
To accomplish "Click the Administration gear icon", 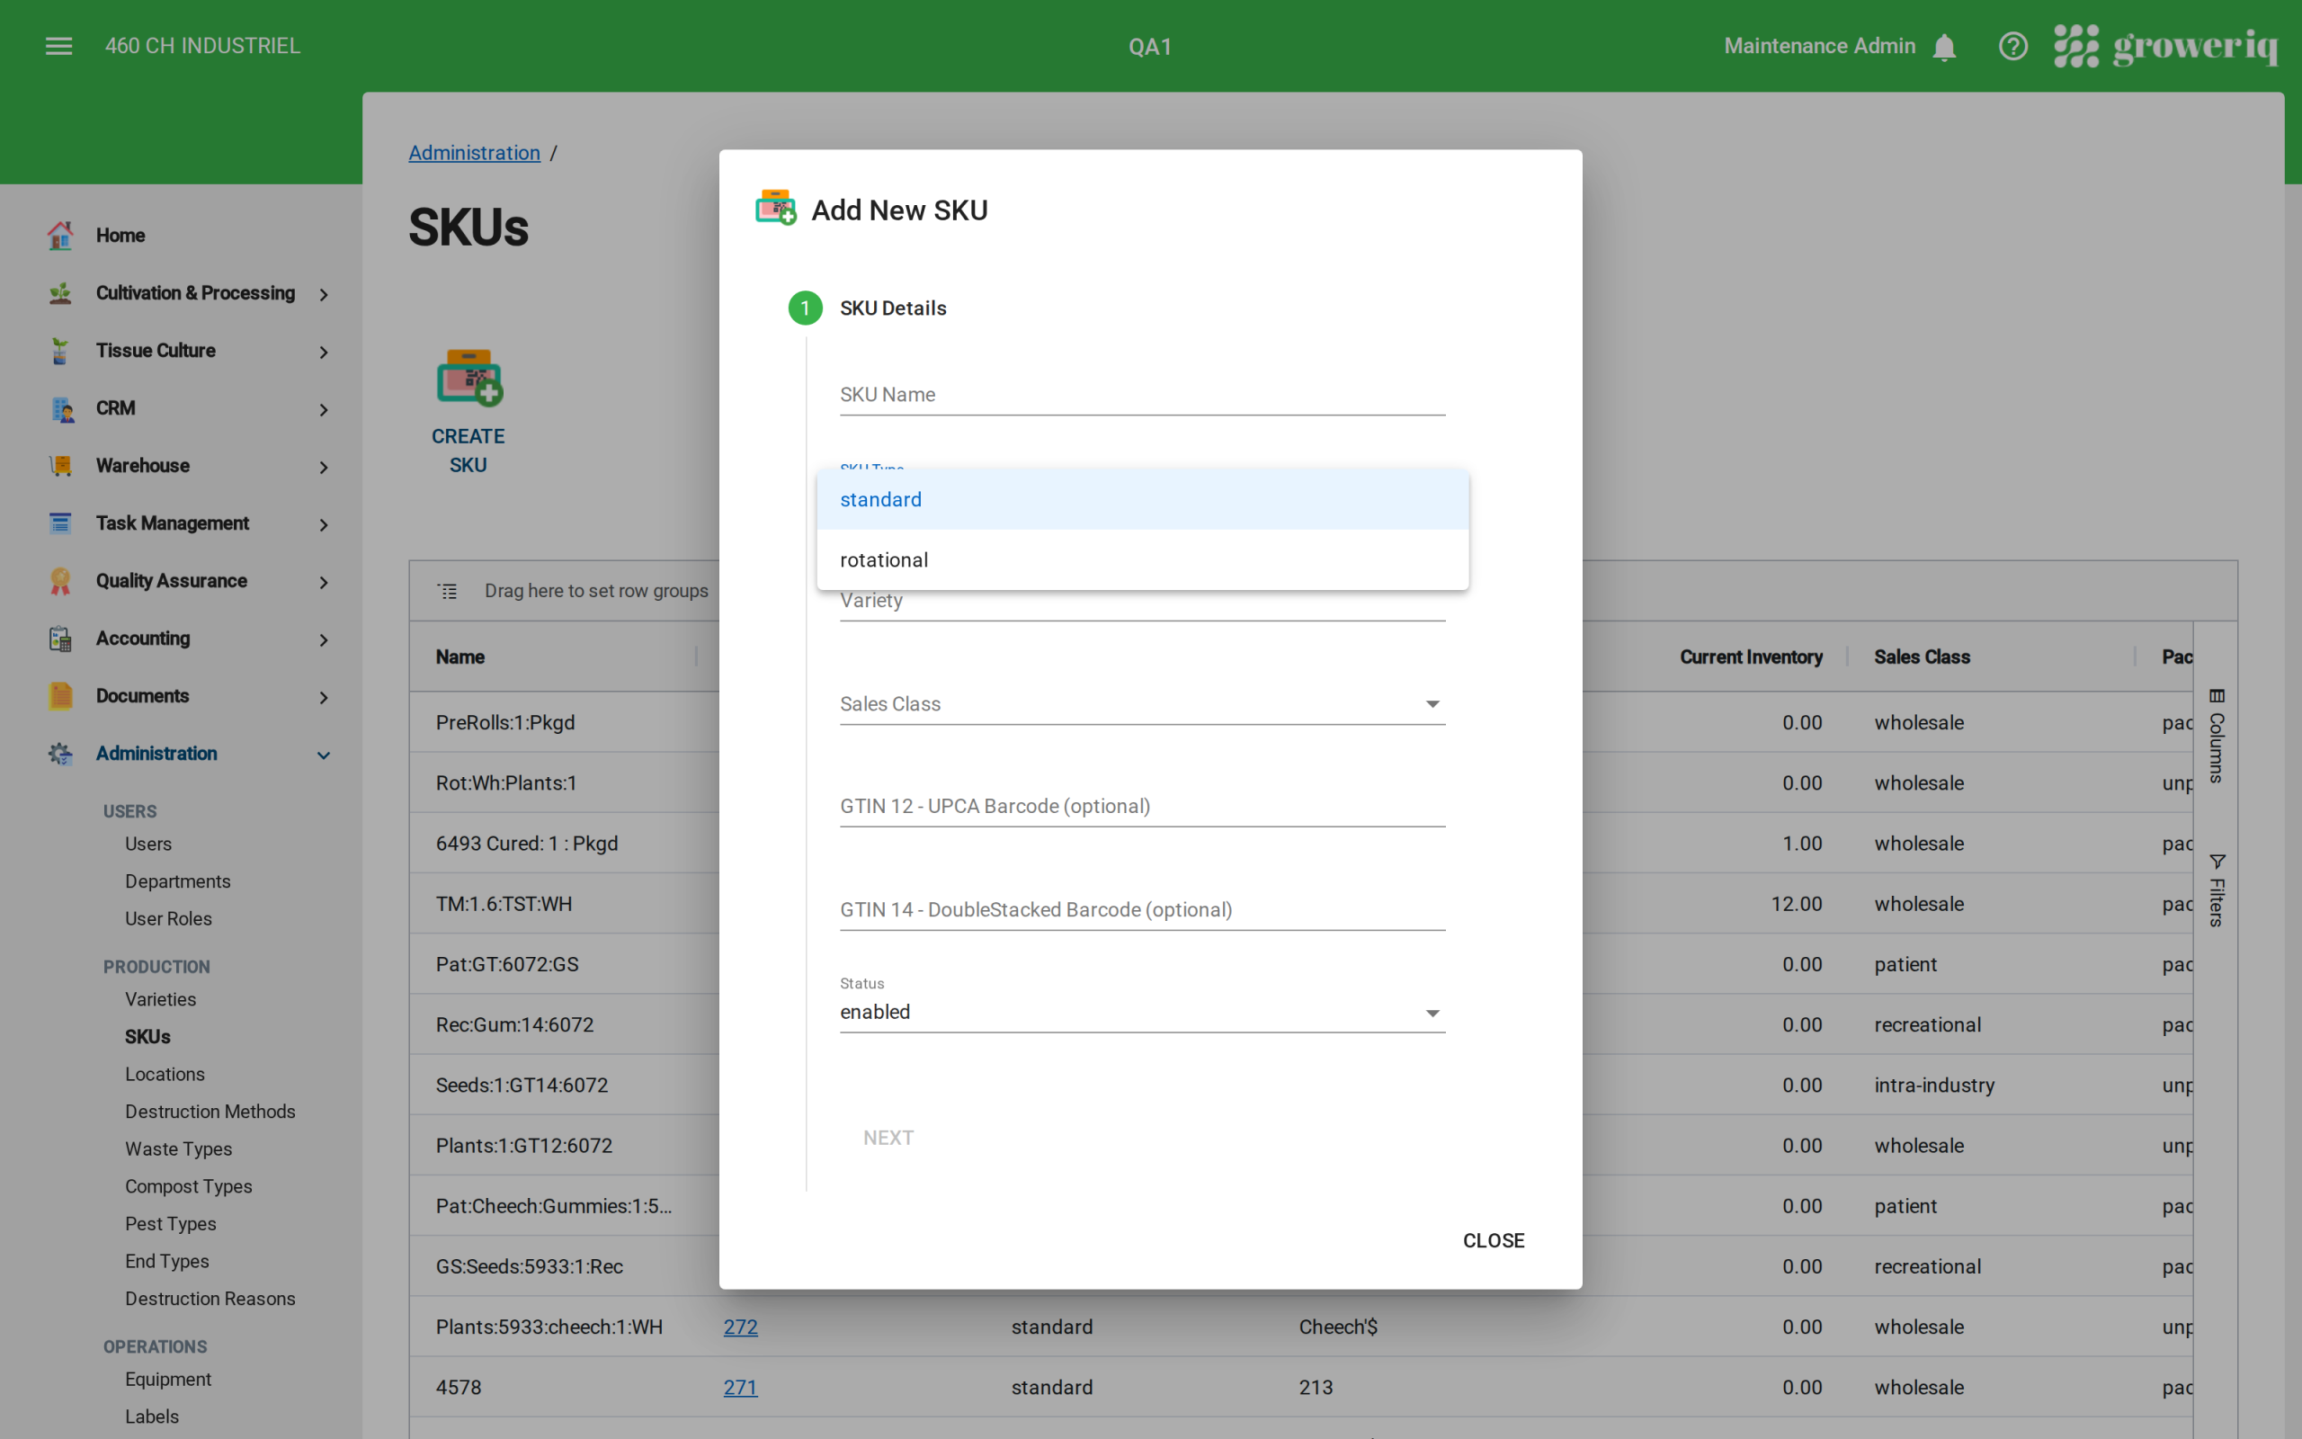I will [60, 754].
